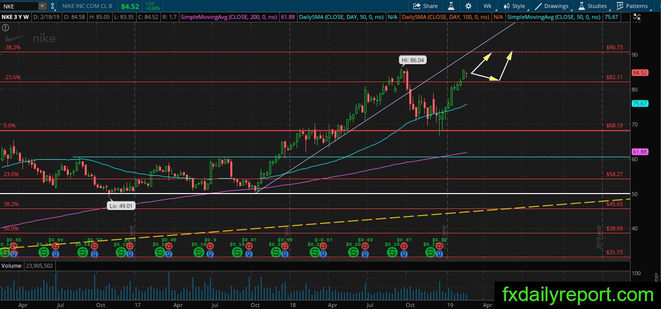Click the $31.73 Fibonacci level label
The height and width of the screenshot is (309, 661).
coord(614,252)
